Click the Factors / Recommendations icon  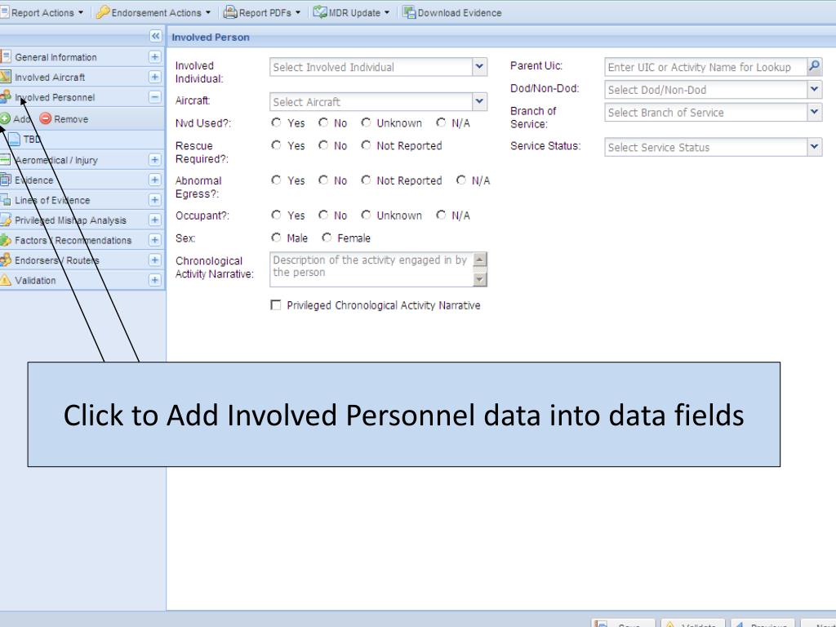click(x=6, y=240)
